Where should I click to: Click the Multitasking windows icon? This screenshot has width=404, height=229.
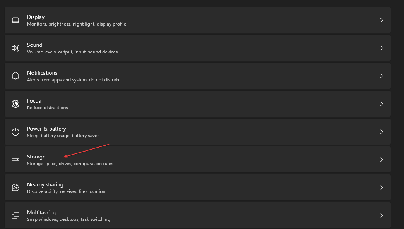click(15, 215)
